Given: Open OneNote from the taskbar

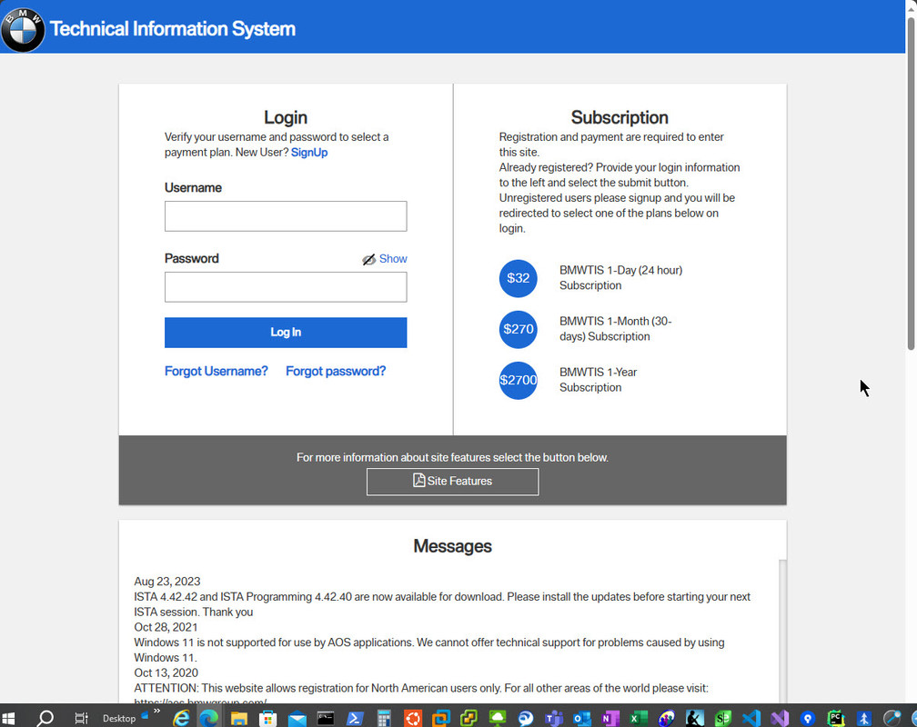Looking at the screenshot, I should (610, 718).
